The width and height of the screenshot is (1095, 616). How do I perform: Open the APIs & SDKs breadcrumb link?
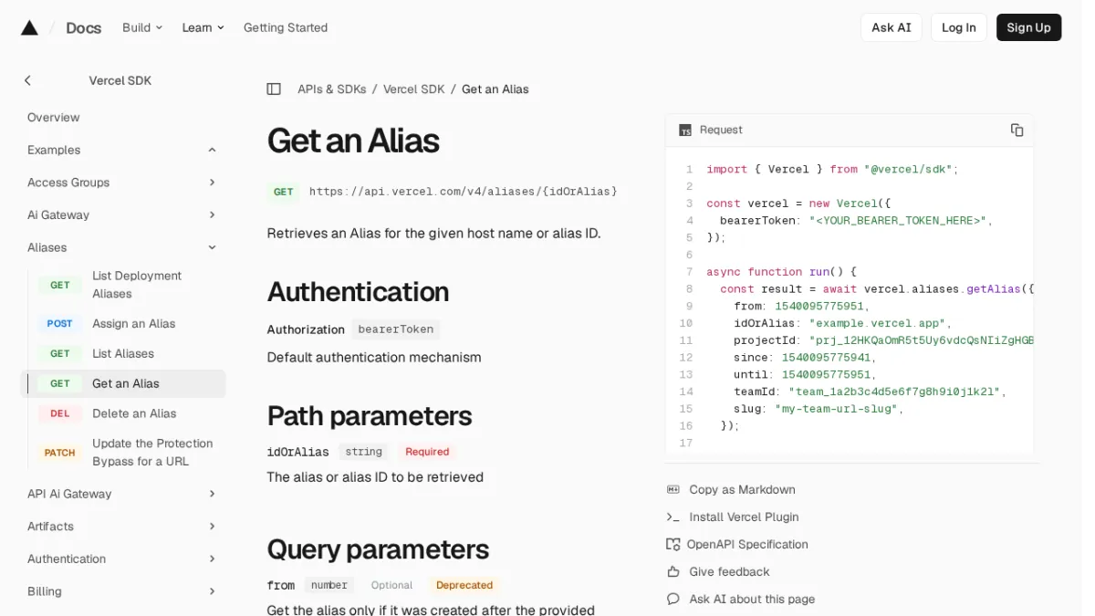click(x=331, y=89)
